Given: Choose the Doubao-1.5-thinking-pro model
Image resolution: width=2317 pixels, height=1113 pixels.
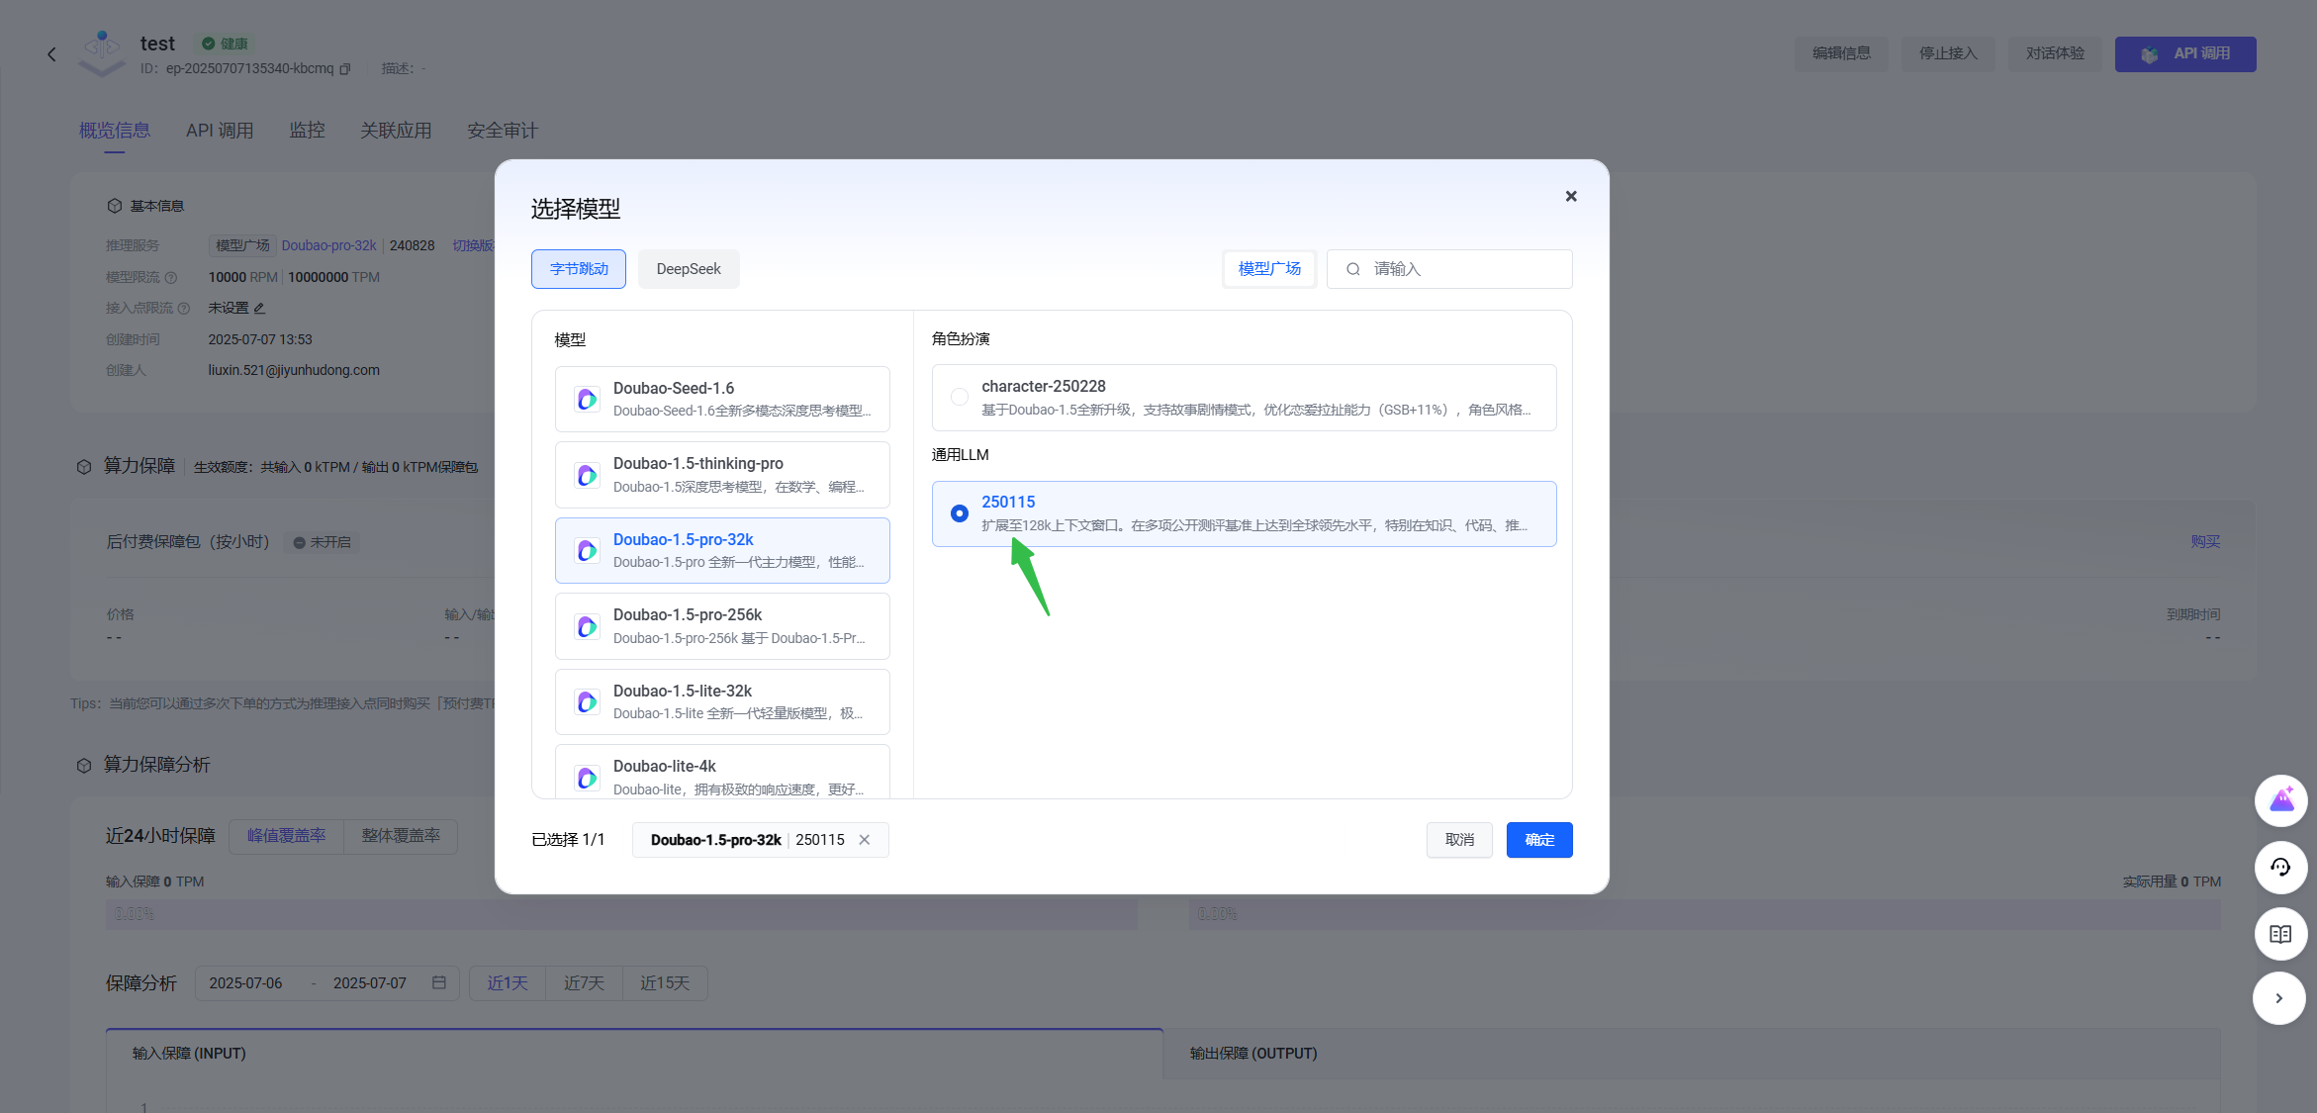Looking at the screenshot, I should pos(722,475).
